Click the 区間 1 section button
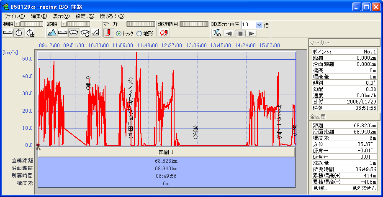 pos(167,152)
